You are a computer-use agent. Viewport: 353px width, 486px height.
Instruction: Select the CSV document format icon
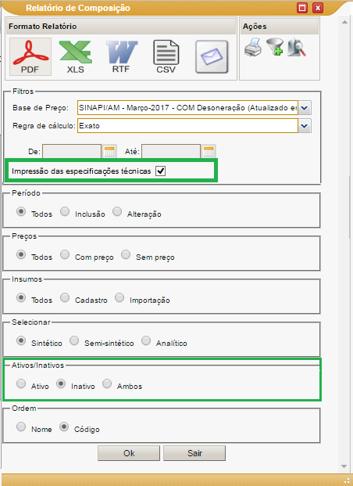[x=166, y=56]
